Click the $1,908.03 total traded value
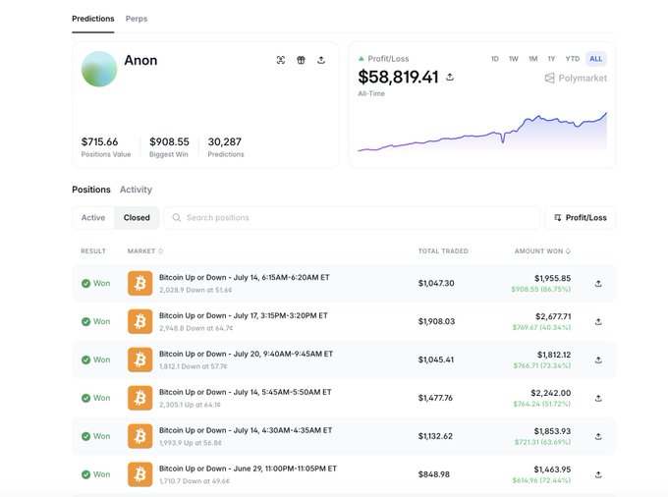This screenshot has height=497, width=668. pyautogui.click(x=436, y=321)
